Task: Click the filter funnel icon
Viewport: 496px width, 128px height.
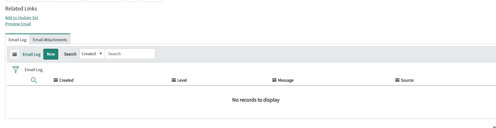Action: 16,70
